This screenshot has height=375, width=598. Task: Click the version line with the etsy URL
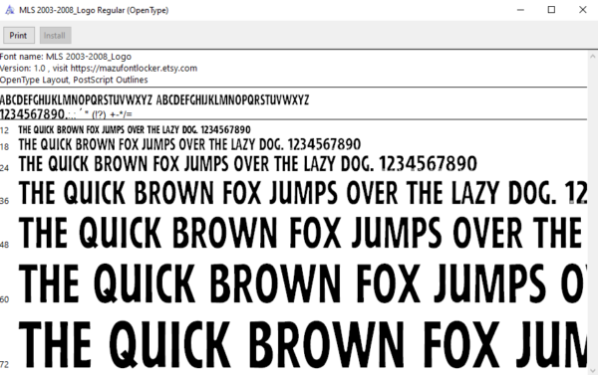99,69
